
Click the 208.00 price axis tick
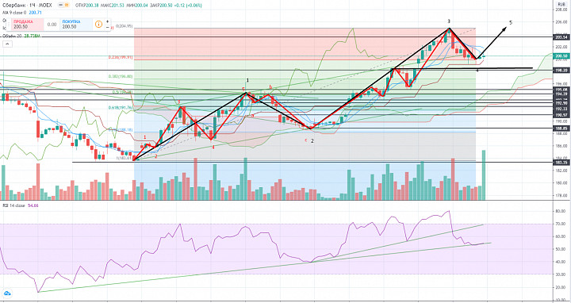[x=561, y=10]
